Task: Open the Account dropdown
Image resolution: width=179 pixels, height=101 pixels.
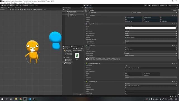Action: point(155,5)
